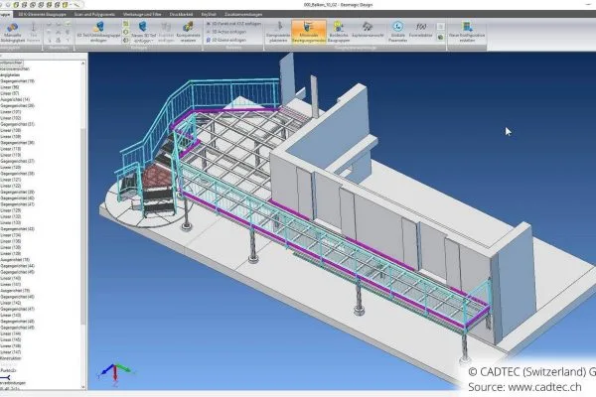Image resolution: width=596 pixels, height=397 pixels.
Task: Select the Gegengerichtet (47) constraint
Action: (18, 309)
